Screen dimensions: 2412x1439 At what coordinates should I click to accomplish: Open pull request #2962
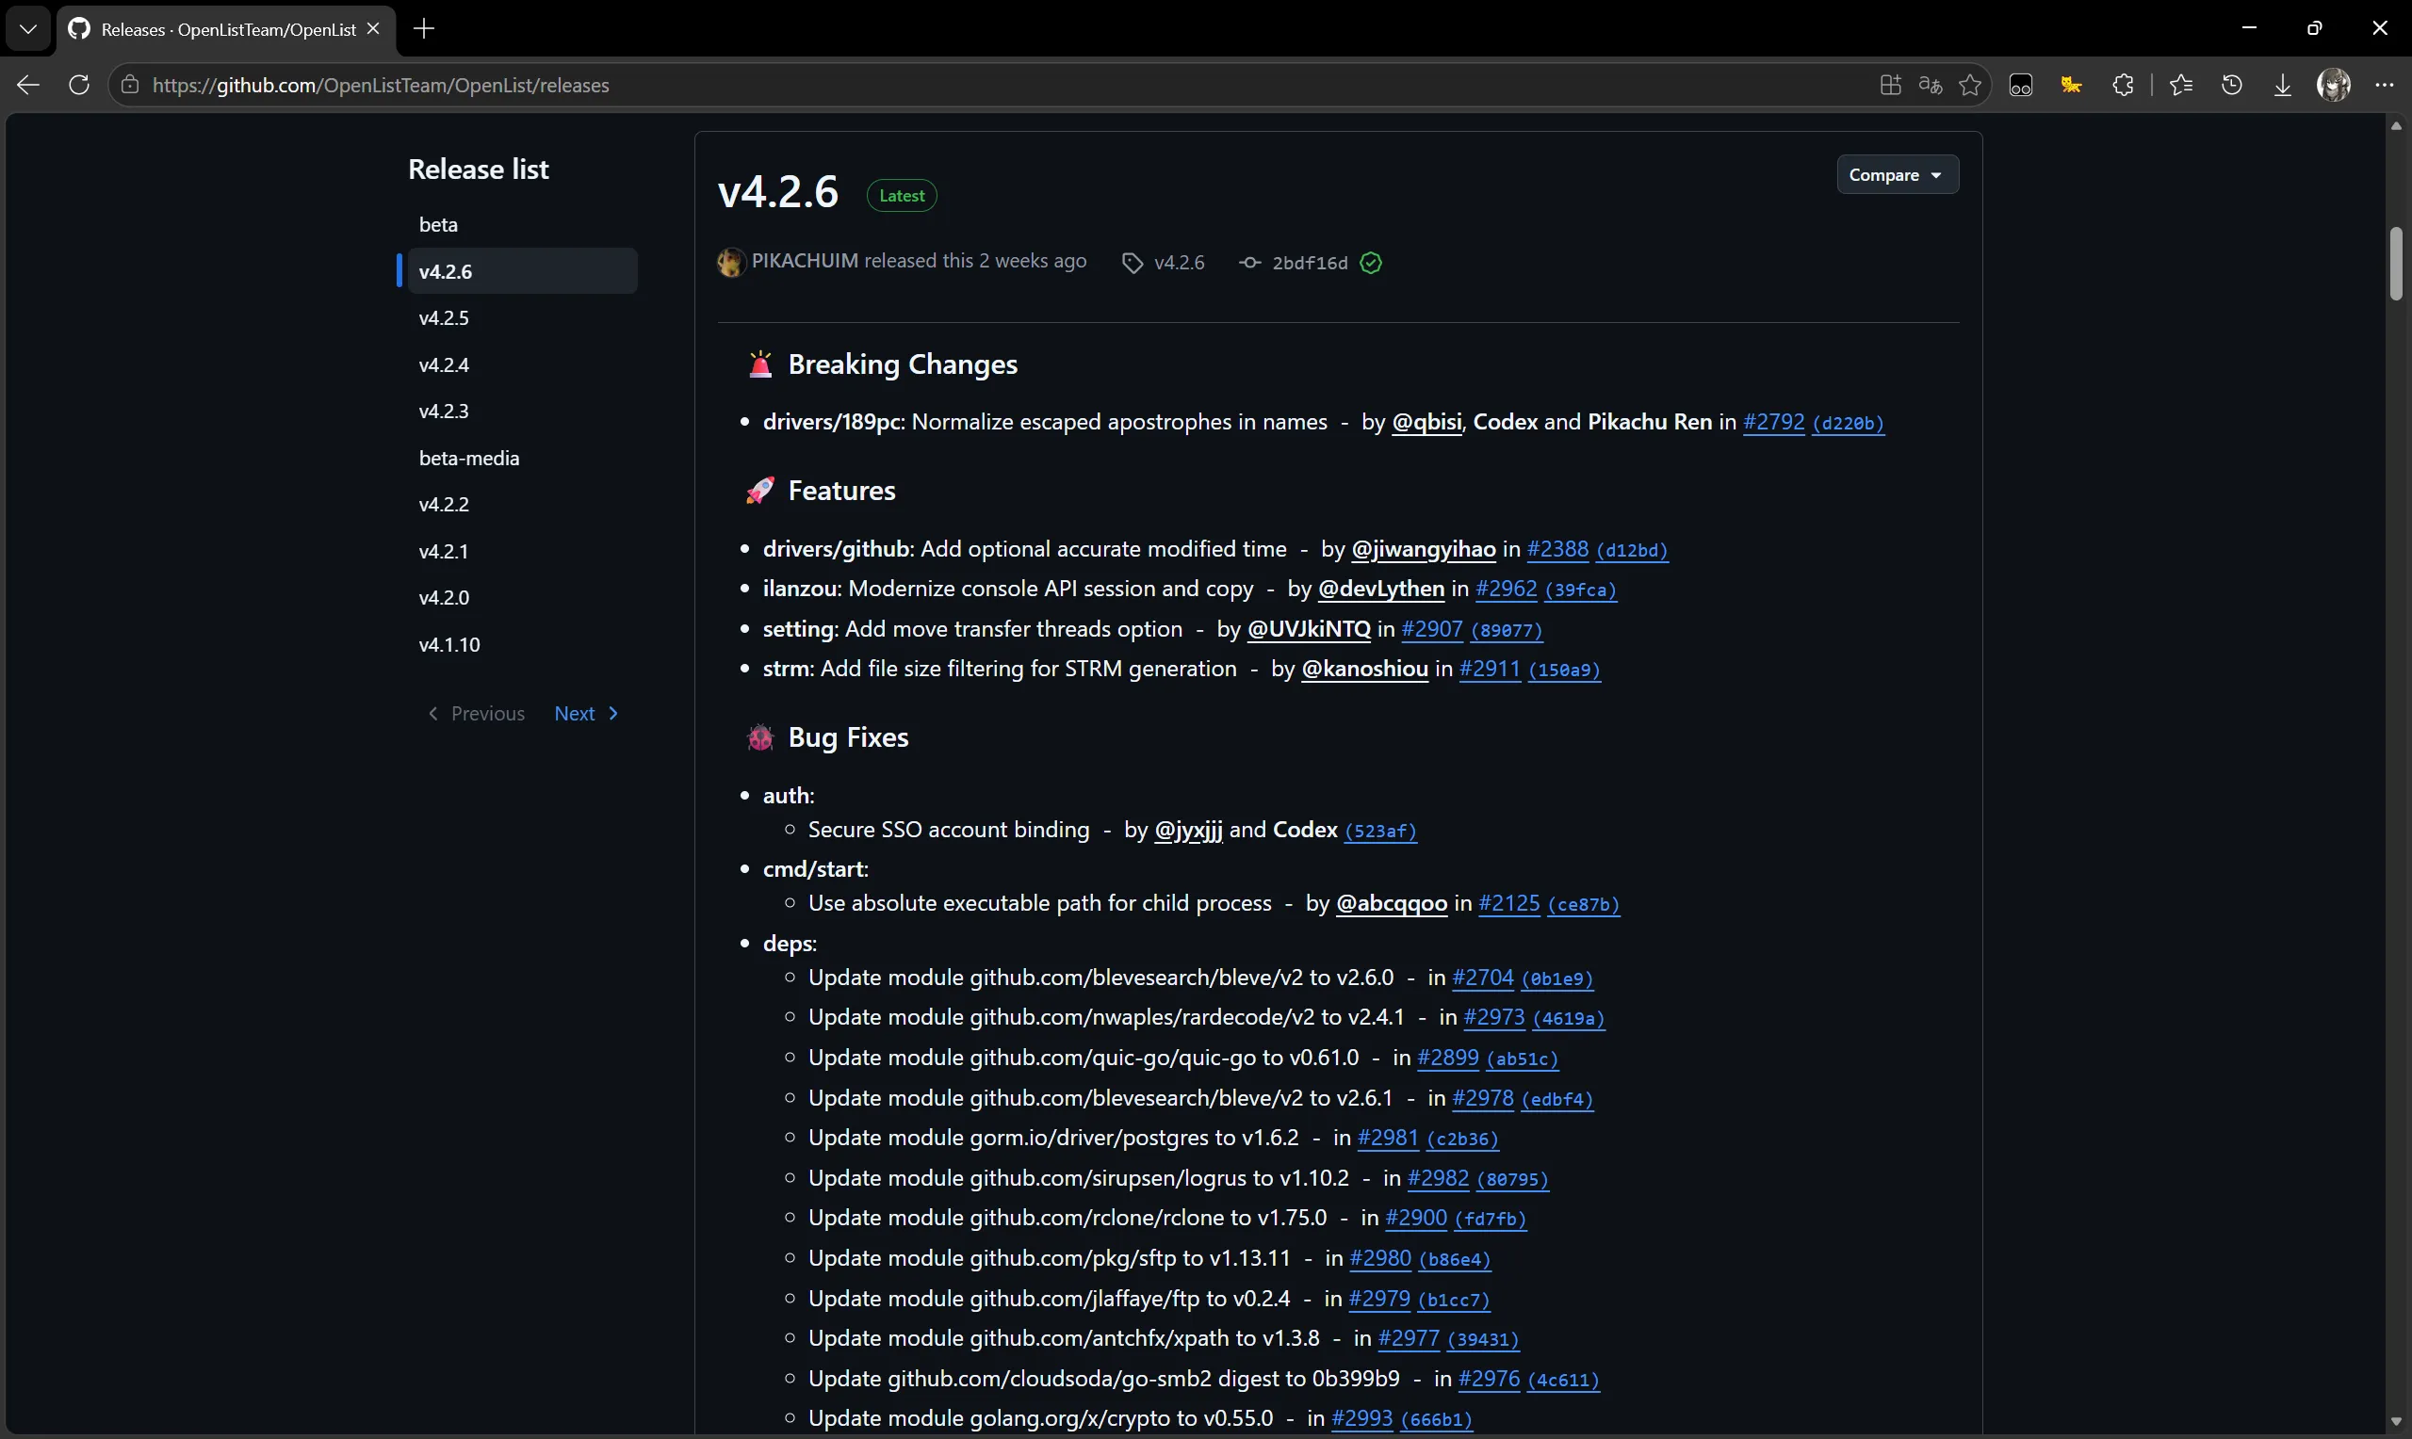1507,589
